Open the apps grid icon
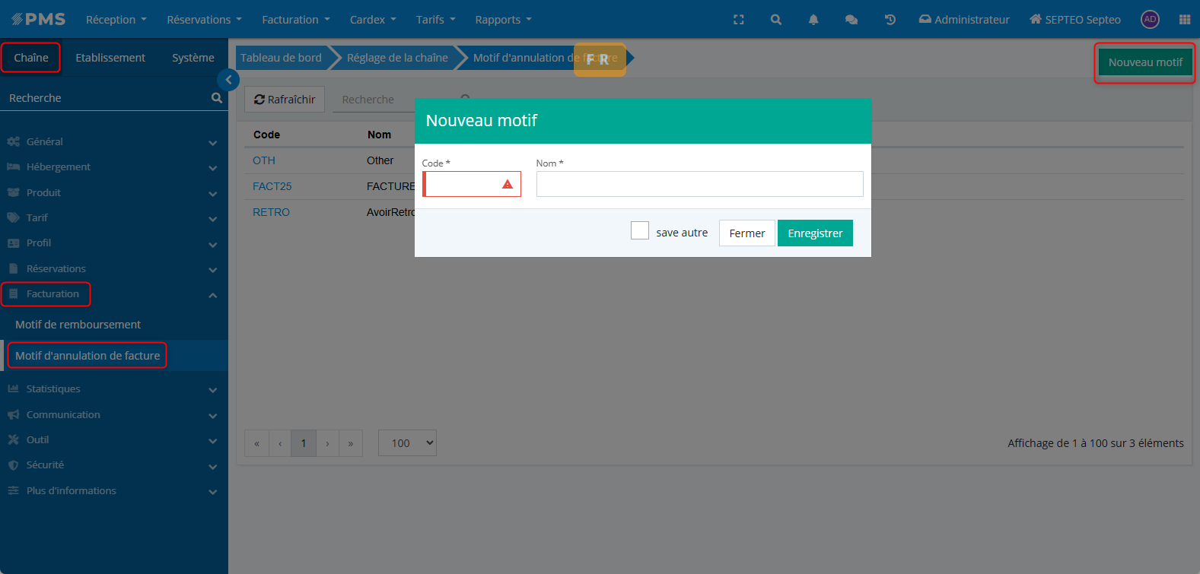This screenshot has height=574, width=1200. (1184, 20)
